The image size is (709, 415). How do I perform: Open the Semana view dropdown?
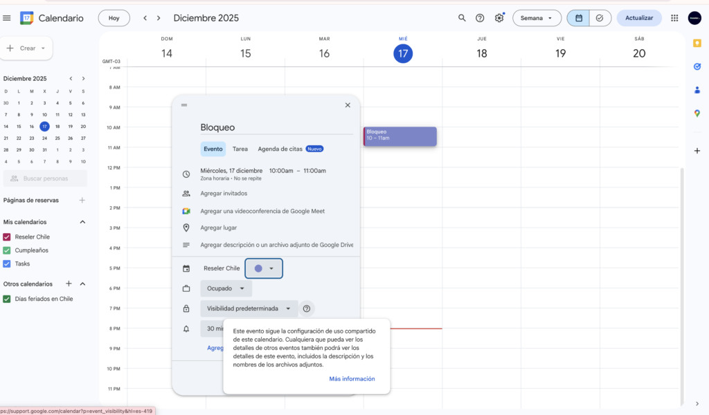pos(537,18)
